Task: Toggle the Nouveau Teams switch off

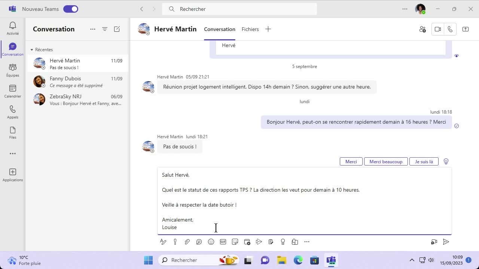Action: [x=70, y=9]
